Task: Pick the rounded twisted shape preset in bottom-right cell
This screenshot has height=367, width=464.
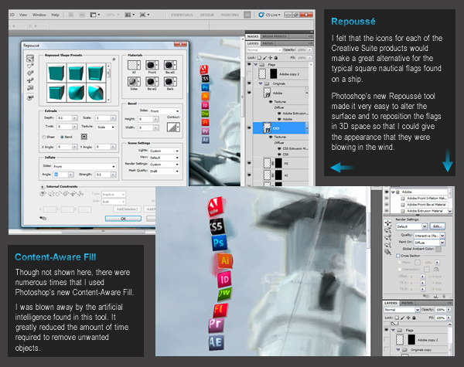Action: (x=96, y=92)
